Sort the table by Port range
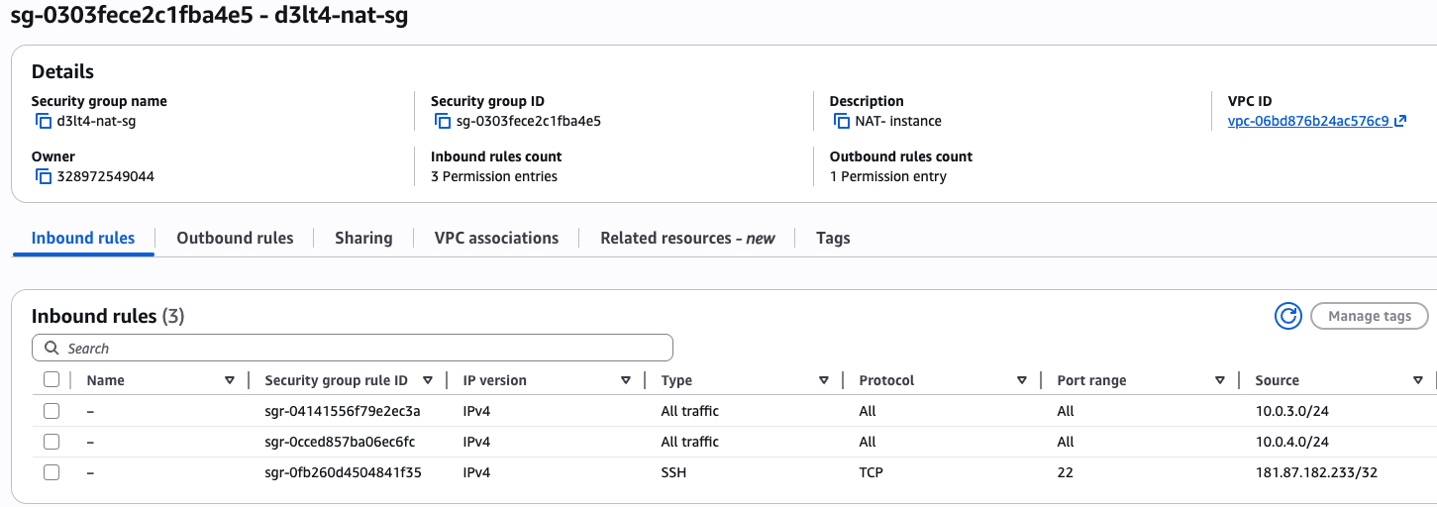The height and width of the screenshot is (507, 1437). (x=1220, y=380)
